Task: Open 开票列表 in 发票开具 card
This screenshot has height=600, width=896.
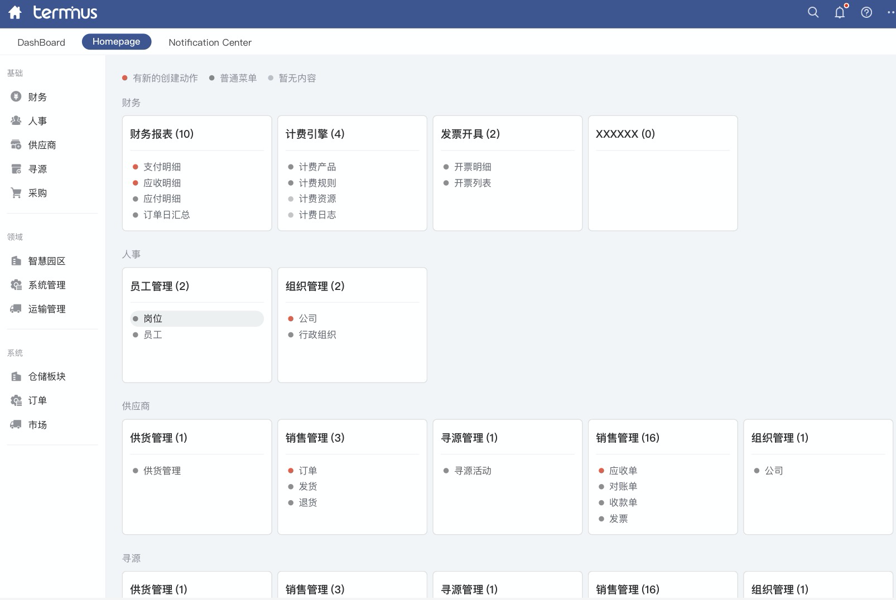Action: (473, 183)
